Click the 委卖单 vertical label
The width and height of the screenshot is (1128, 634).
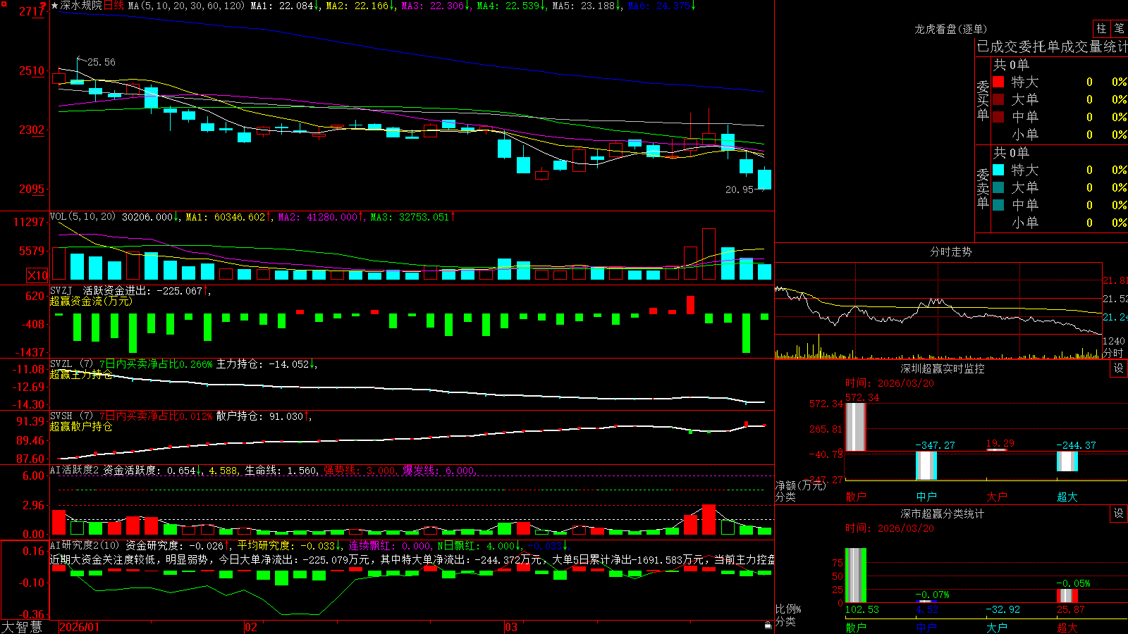pyautogui.click(x=983, y=188)
